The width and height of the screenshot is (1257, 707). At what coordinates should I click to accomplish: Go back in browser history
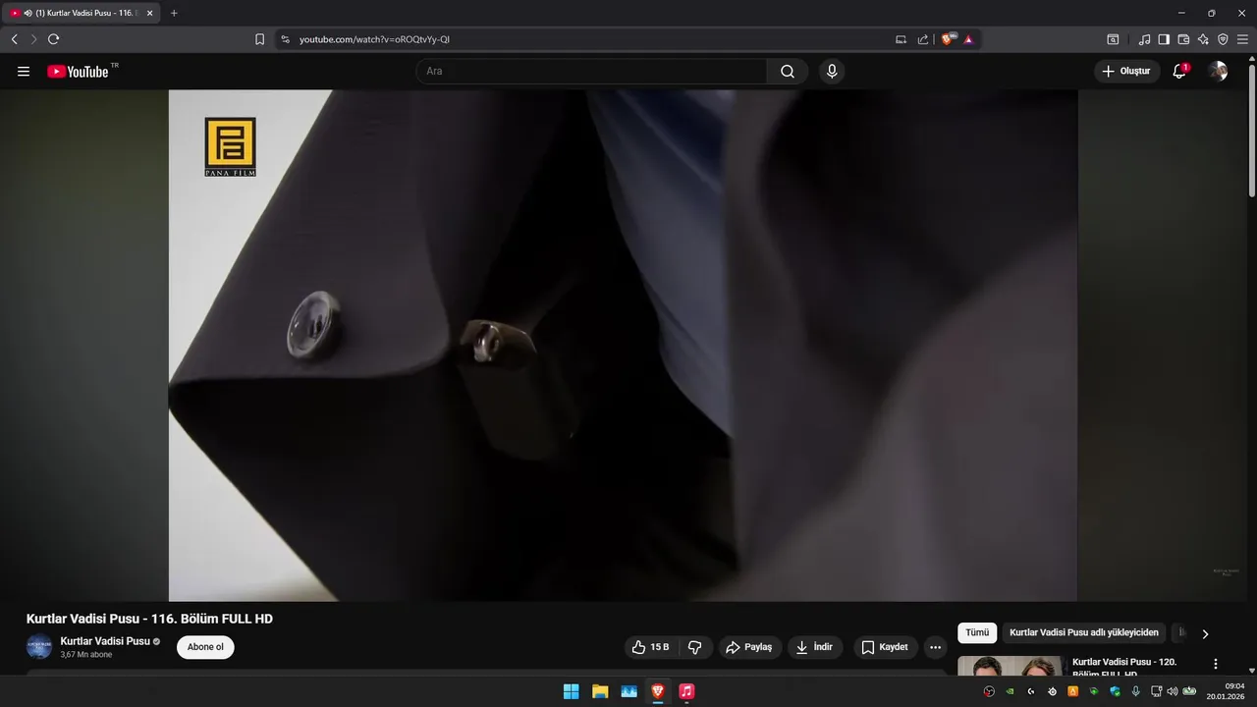pos(14,39)
